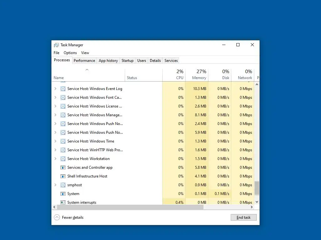This screenshot has height=240, width=321.
Task: Sort processes by Network column
Action: 243,75
